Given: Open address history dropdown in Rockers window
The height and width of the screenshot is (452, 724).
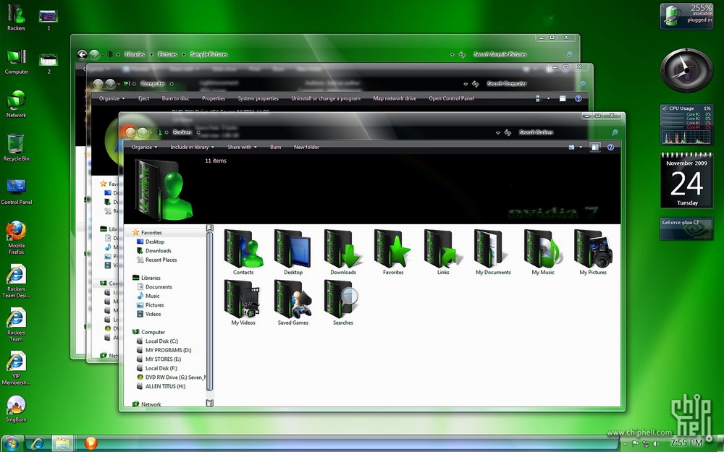Looking at the screenshot, I should 498,133.
